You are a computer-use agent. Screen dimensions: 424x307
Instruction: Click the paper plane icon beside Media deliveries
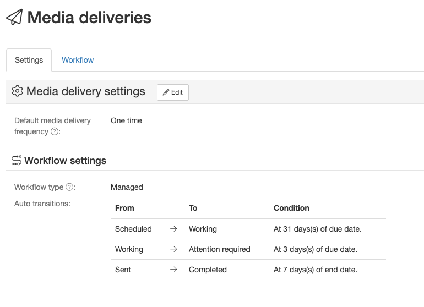[x=14, y=18]
